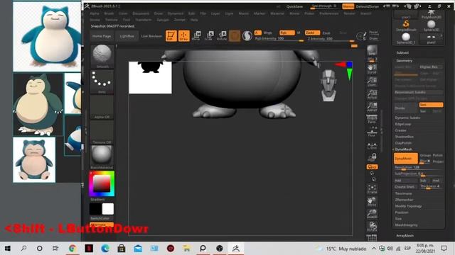Screen dimensions: 455x255
Task: Adjust DynaMesh Resolution 128 slider
Action: coord(418,167)
